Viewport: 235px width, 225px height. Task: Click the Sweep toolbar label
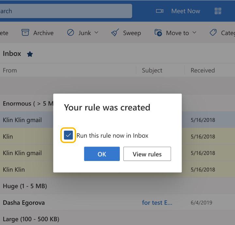pyautogui.click(x=132, y=33)
